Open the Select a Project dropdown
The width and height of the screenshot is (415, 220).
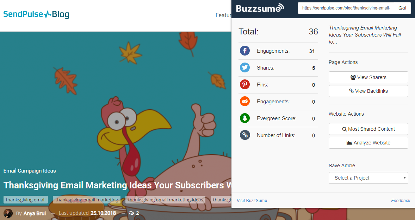coord(368,178)
